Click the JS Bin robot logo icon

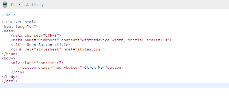click(5, 5)
